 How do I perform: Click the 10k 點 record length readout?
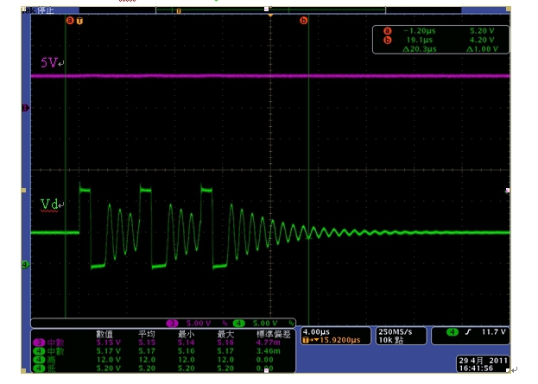[x=391, y=340]
